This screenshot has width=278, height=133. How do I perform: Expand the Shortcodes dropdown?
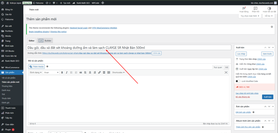118,72
